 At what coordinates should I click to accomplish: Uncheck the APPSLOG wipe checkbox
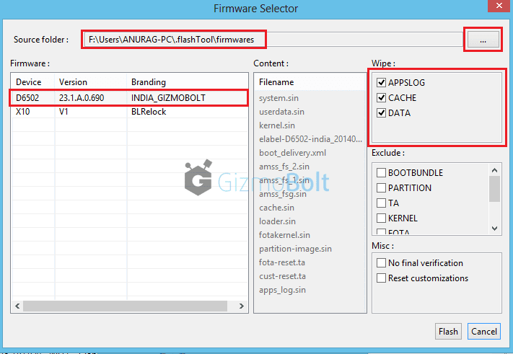pyautogui.click(x=381, y=83)
